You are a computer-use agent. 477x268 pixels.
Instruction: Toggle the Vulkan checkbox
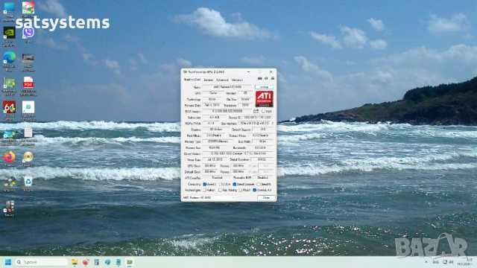pyautogui.click(x=205, y=191)
